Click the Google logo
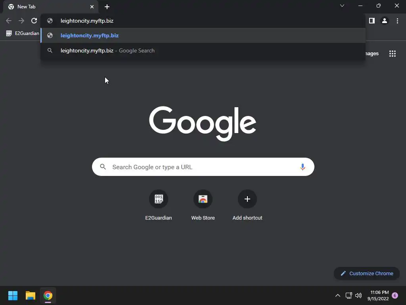 click(203, 124)
